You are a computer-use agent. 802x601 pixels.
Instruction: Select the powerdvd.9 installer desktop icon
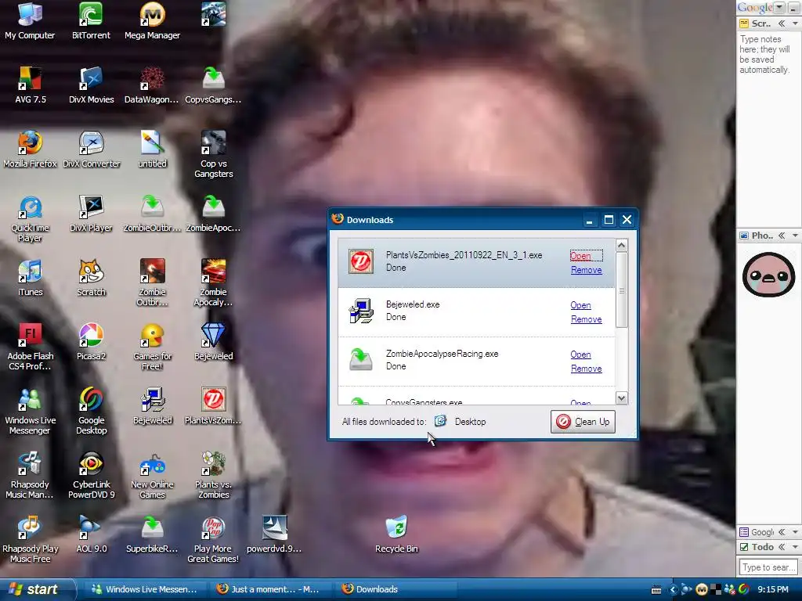point(275,534)
